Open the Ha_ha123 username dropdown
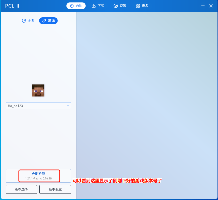 pyautogui.click(x=38, y=106)
